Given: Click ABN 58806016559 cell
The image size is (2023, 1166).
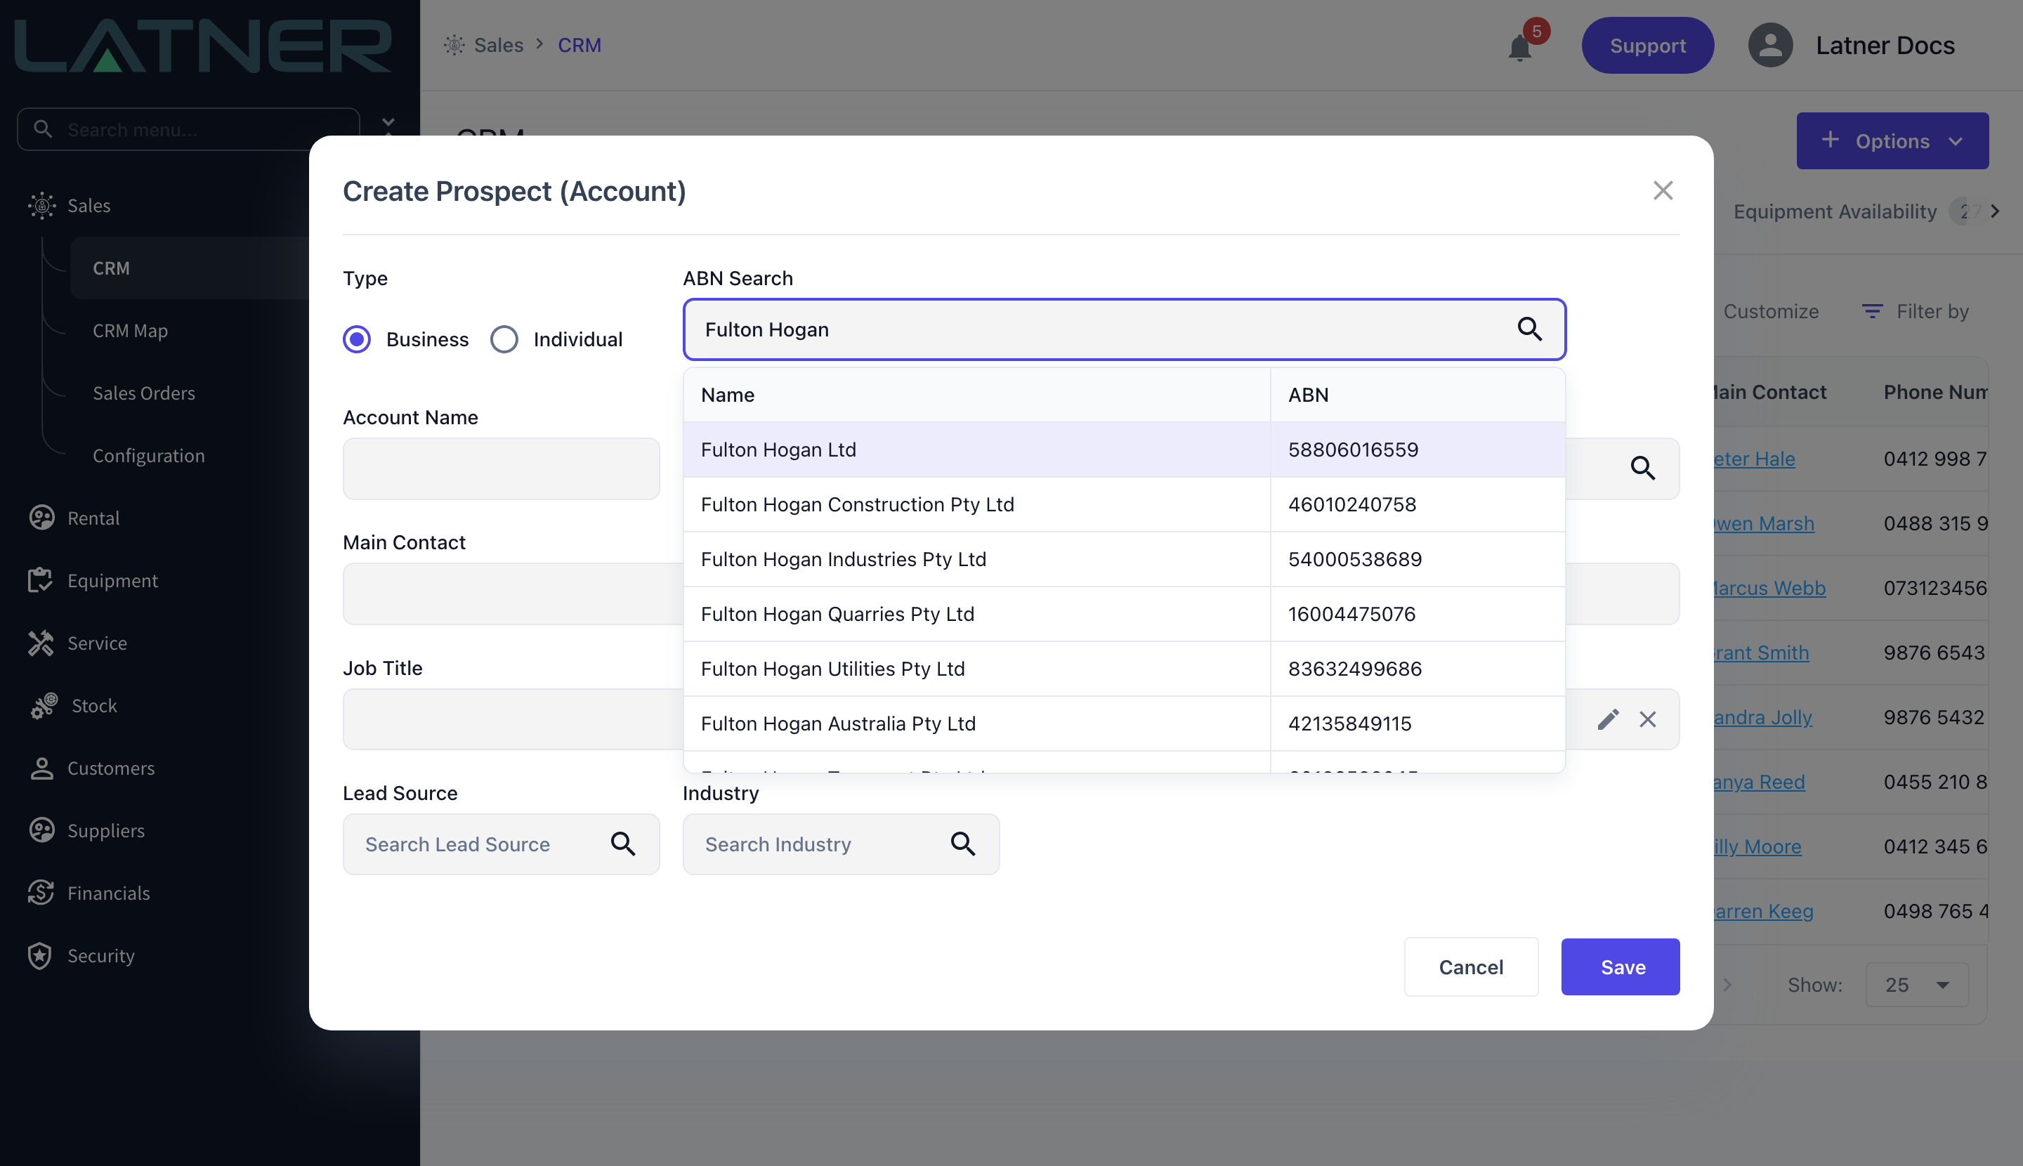Looking at the screenshot, I should (1418, 450).
